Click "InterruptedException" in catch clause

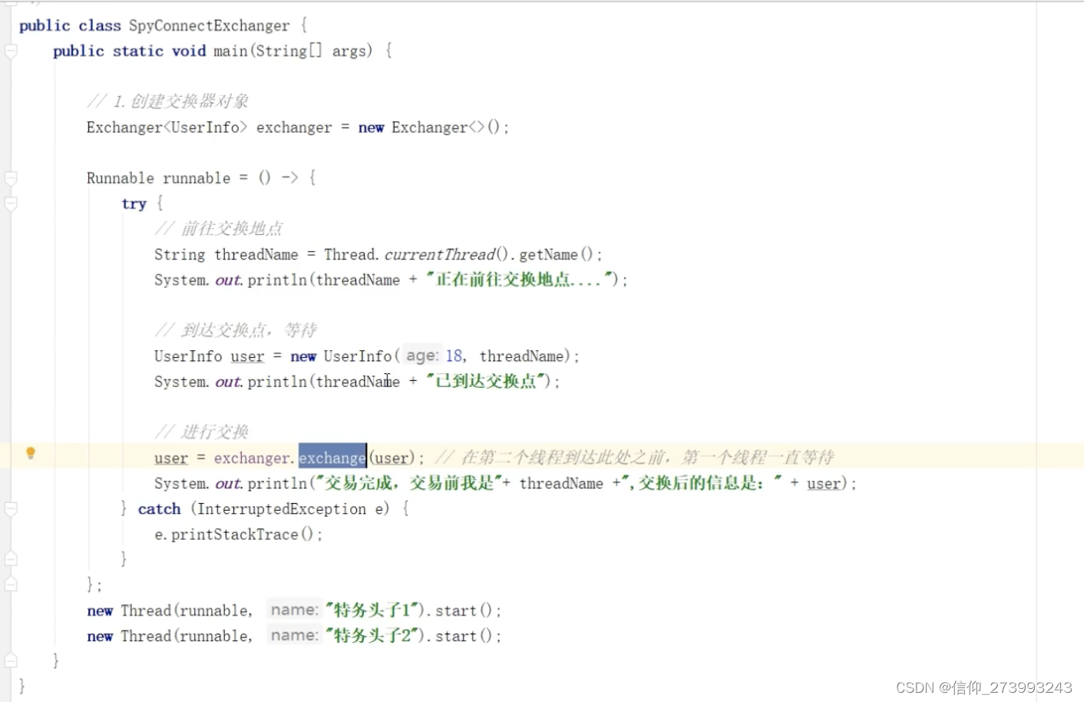(x=282, y=508)
